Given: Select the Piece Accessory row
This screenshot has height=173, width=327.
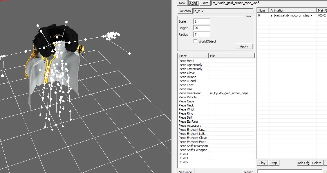Looking at the screenshot, I should click(x=216, y=126).
